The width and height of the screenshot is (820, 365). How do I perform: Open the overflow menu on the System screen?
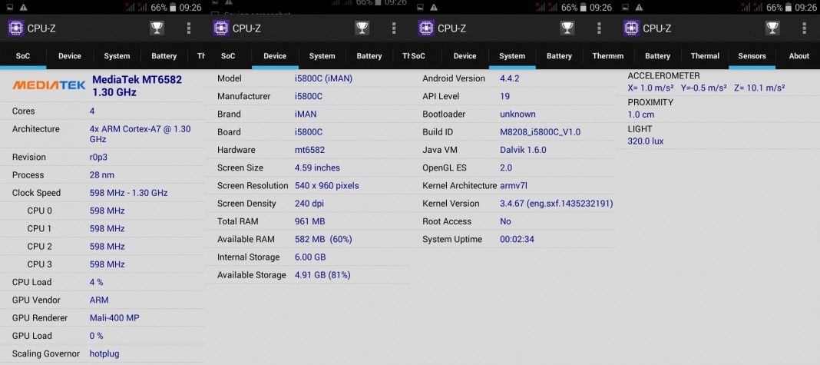[599, 28]
